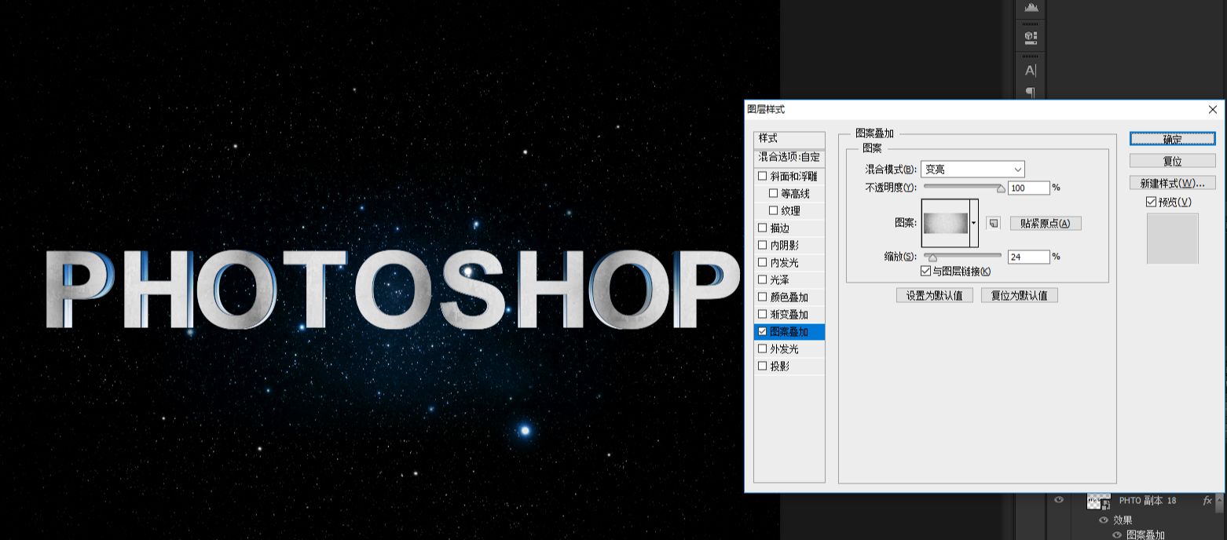Image resolution: width=1227 pixels, height=540 pixels.
Task: Click the 贴紧原点 button
Action: [1046, 223]
